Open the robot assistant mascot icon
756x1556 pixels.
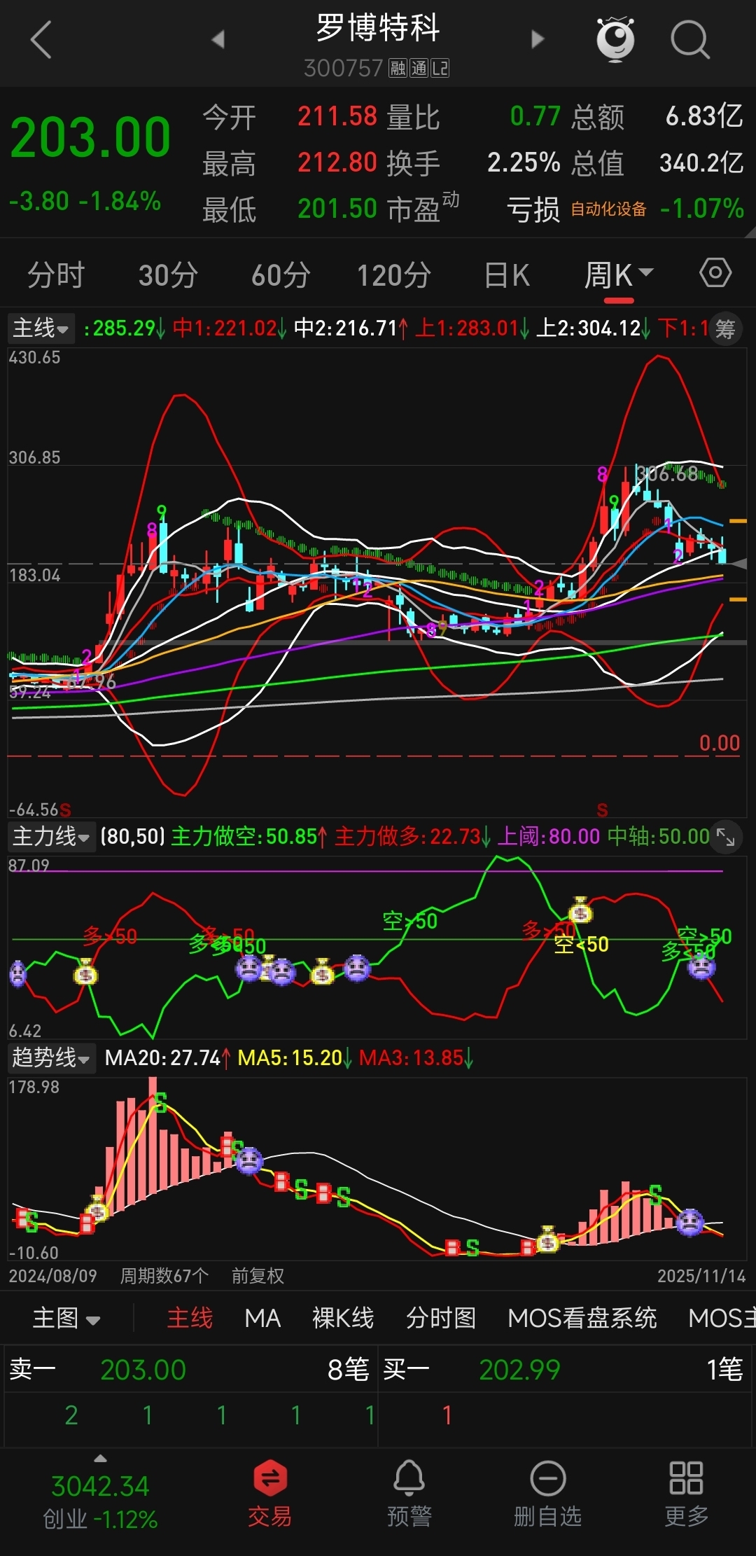(615, 39)
